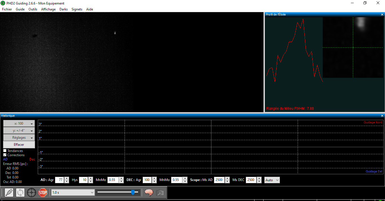The image size is (385, 201).
Task: Open the 1.0 s exposure time dropdown
Action: pos(73,192)
